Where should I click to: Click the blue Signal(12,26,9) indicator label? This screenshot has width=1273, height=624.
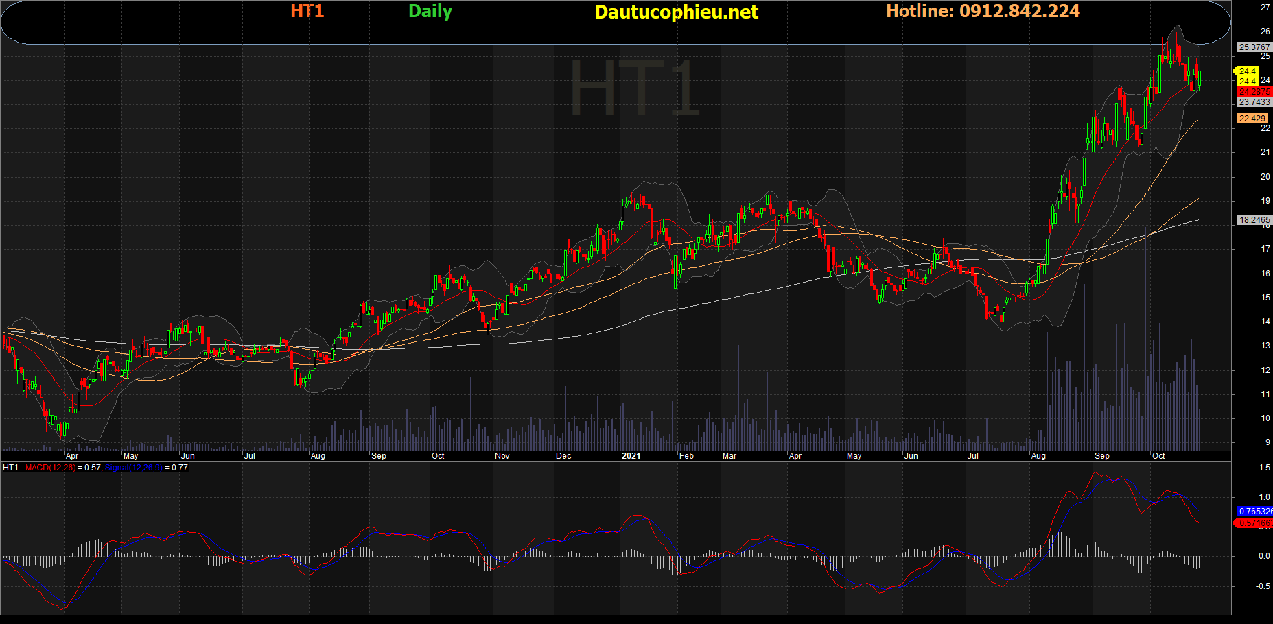[134, 468]
